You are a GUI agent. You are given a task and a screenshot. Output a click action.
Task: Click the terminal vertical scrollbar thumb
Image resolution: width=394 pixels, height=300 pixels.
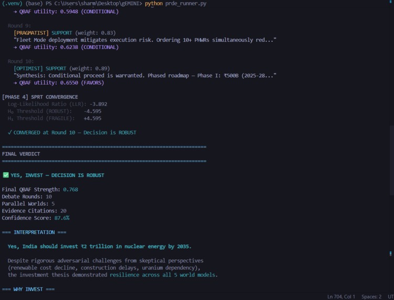(x=391, y=161)
